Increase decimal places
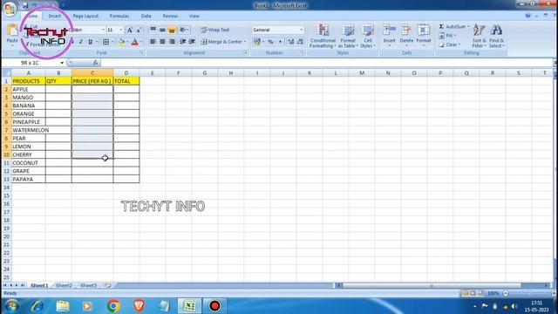Image resolution: width=558 pixels, height=314 pixels. [x=290, y=42]
